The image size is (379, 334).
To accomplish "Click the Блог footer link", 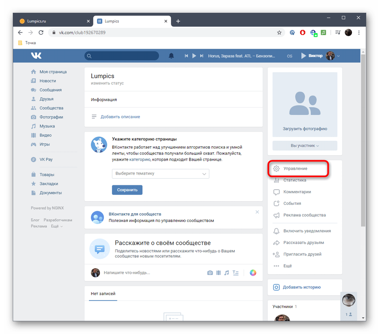I will [x=35, y=220].
